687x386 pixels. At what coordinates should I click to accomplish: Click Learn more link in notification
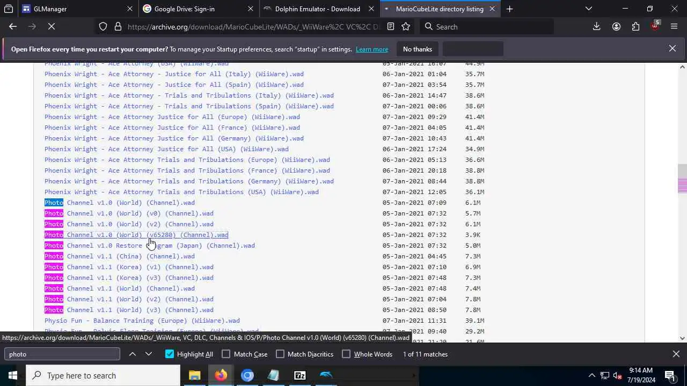coord(371,49)
